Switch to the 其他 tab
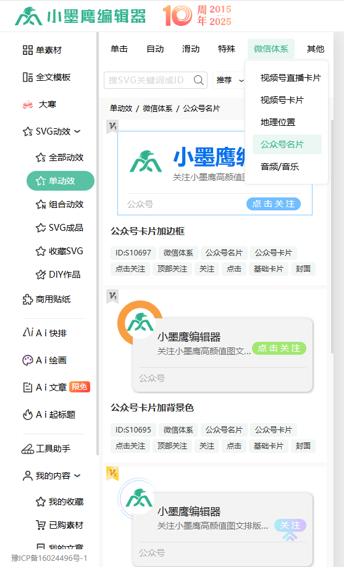Viewport: 344px width, 567px height. point(316,49)
